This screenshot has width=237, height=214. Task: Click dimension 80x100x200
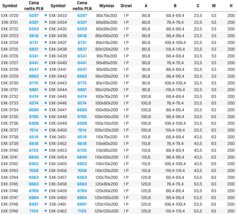tap(107, 36)
